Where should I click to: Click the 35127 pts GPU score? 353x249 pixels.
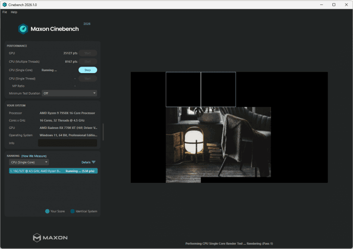70,53
